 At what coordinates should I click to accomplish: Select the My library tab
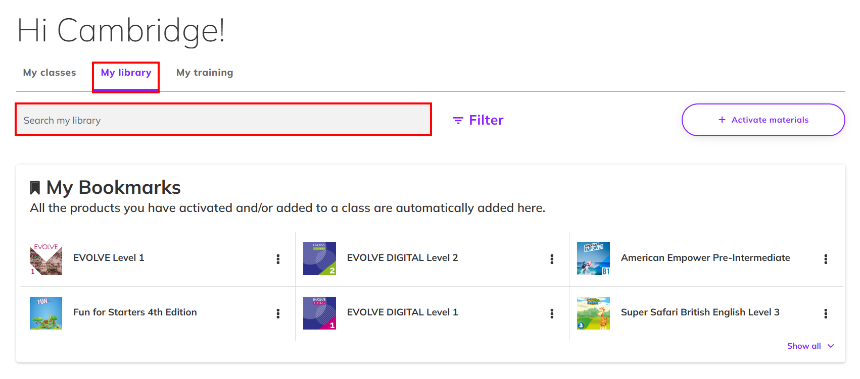(x=126, y=73)
